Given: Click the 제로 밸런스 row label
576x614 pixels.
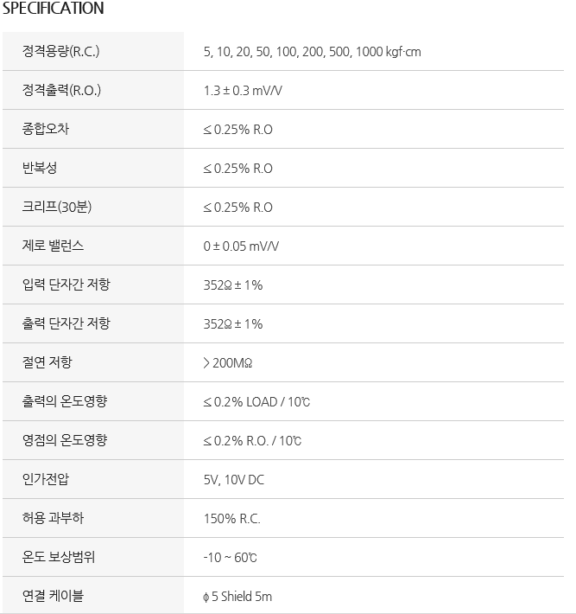Looking at the screenshot, I should [53, 246].
